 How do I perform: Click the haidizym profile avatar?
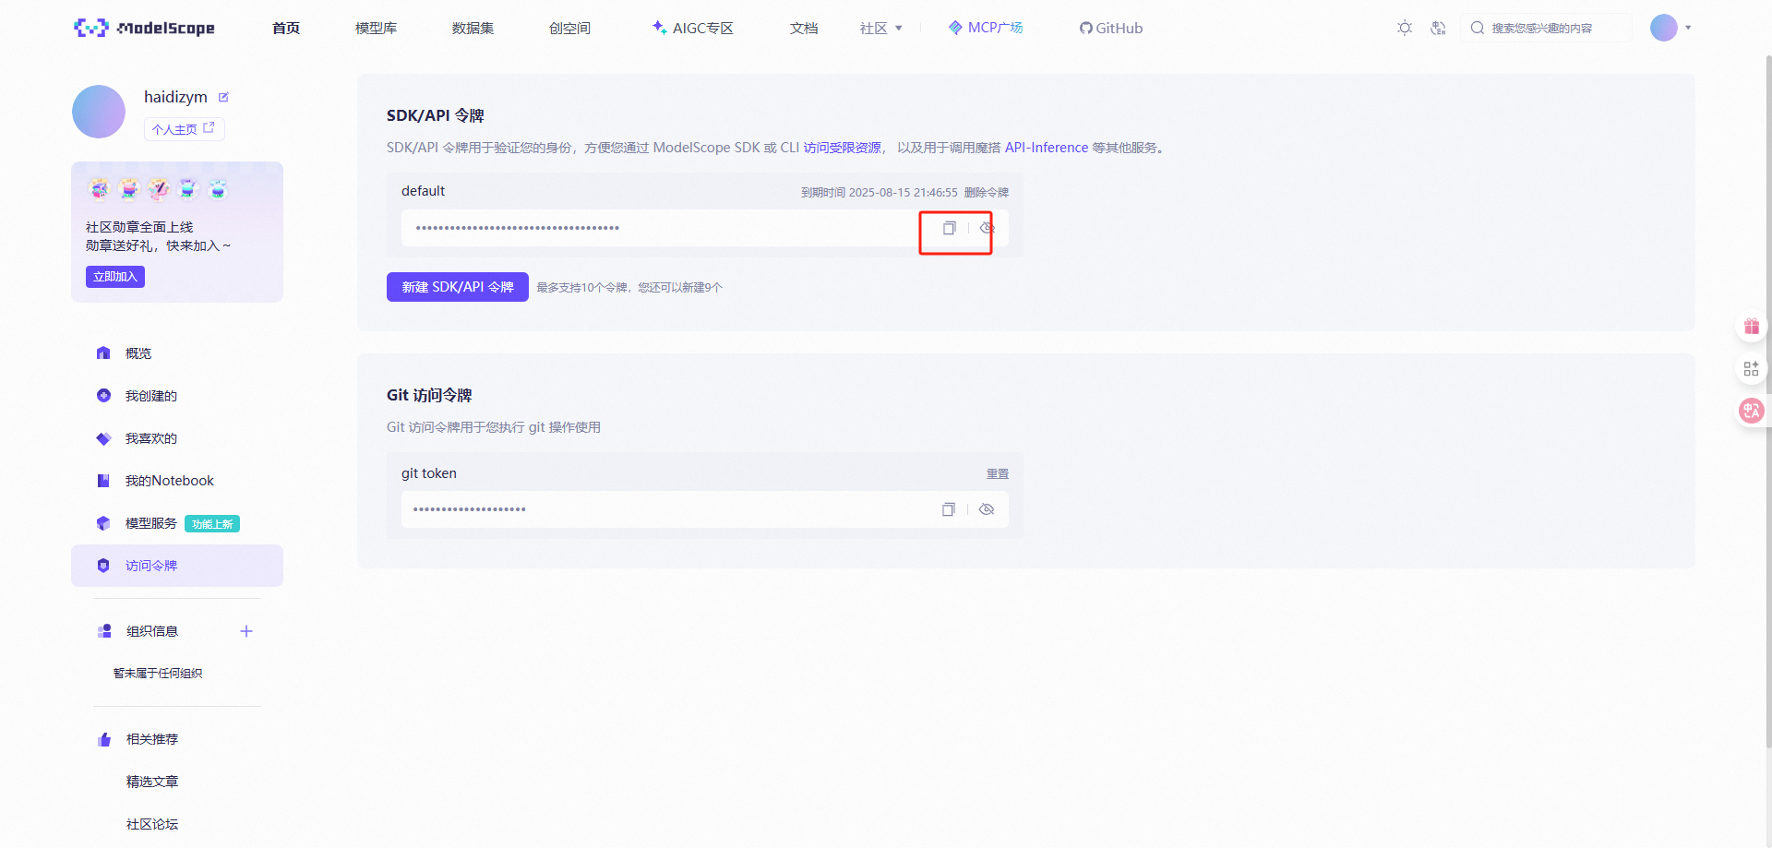(x=99, y=112)
